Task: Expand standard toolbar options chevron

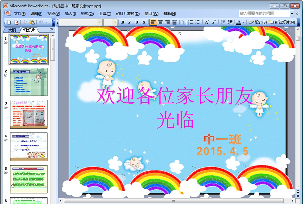Action: 54,22
